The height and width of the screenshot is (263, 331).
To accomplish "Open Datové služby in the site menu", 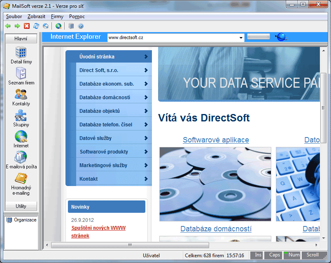I will [x=114, y=138].
